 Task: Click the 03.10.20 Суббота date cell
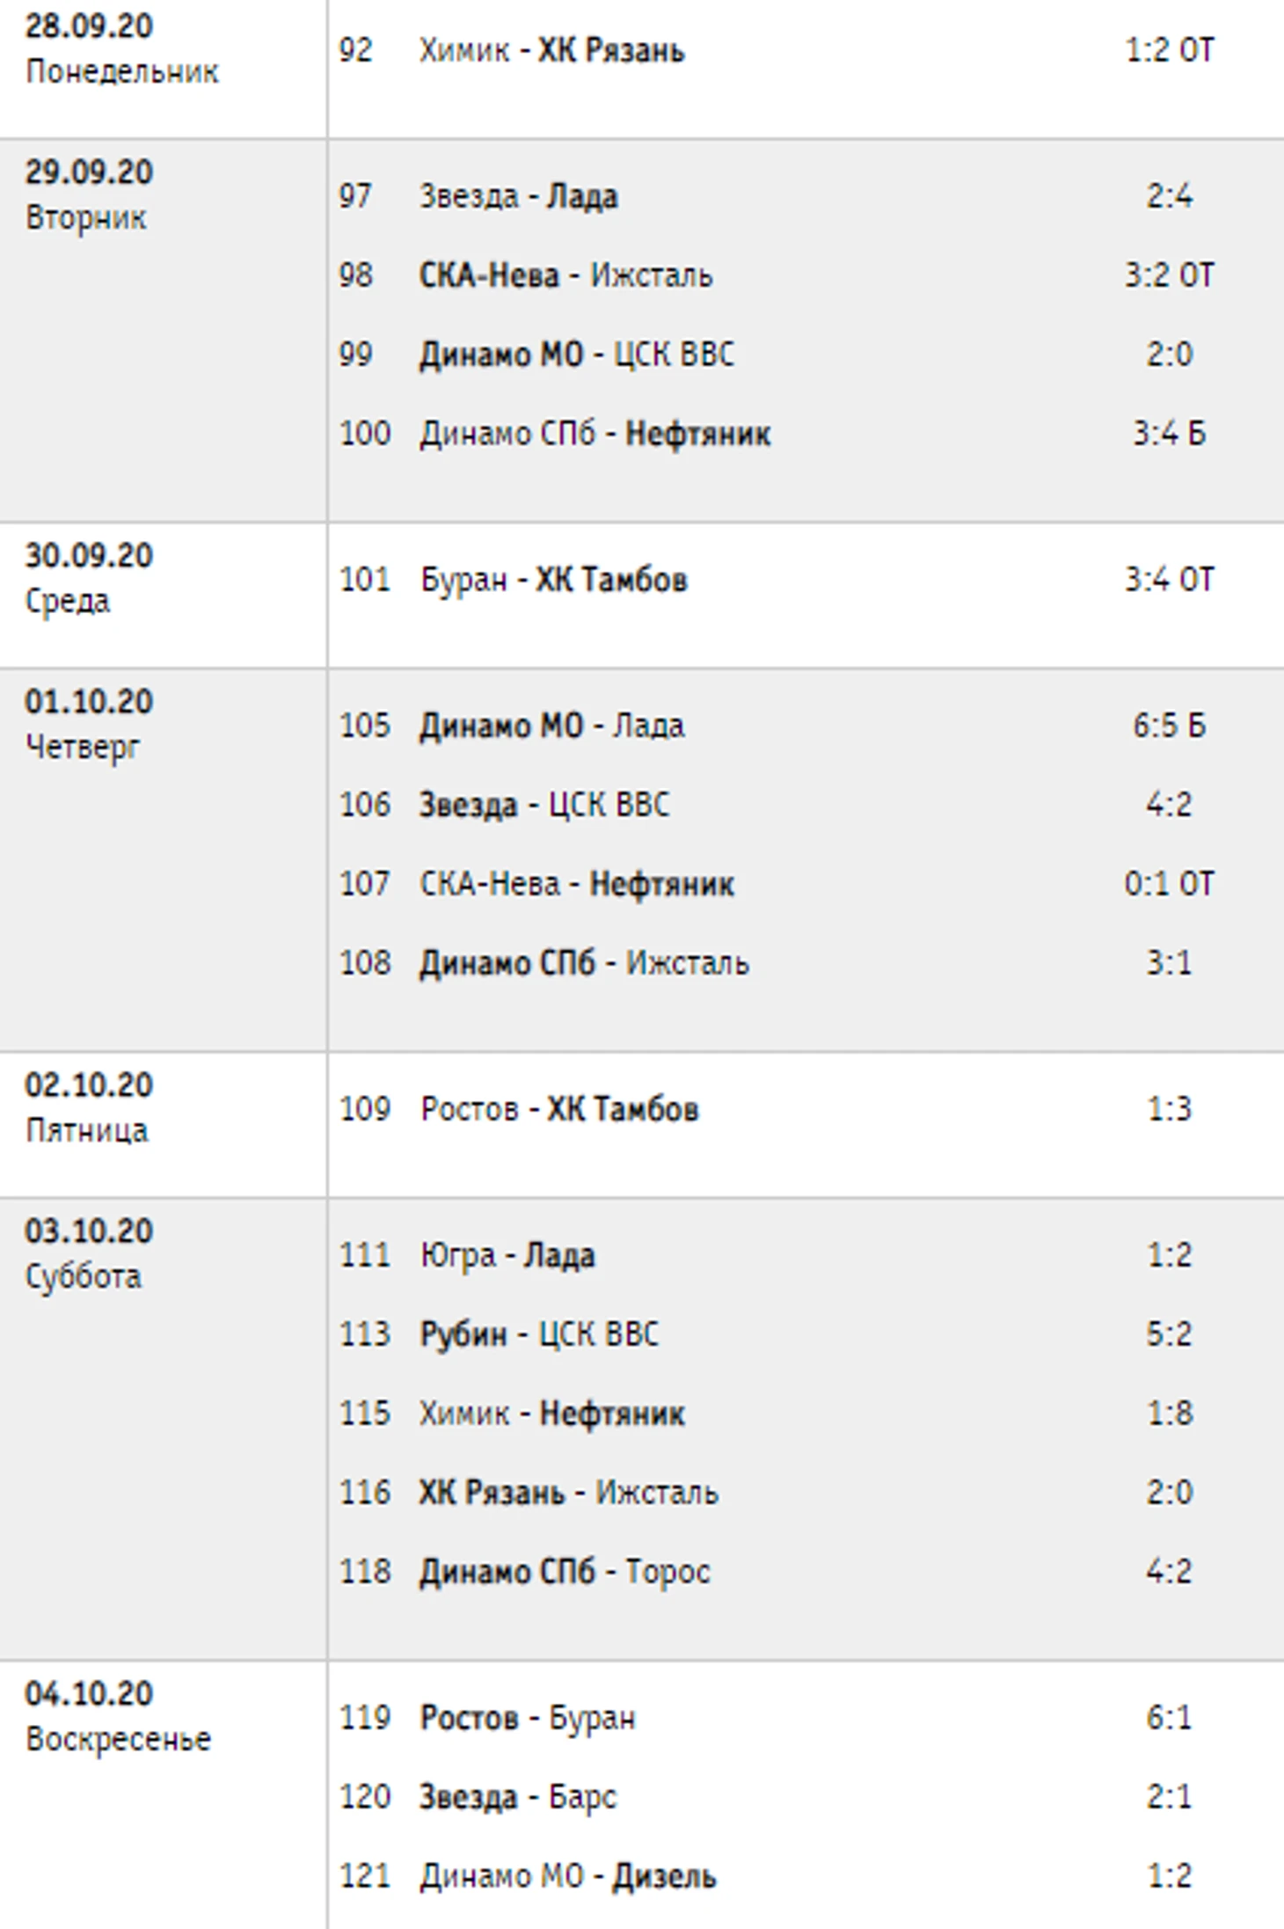[x=88, y=1253]
